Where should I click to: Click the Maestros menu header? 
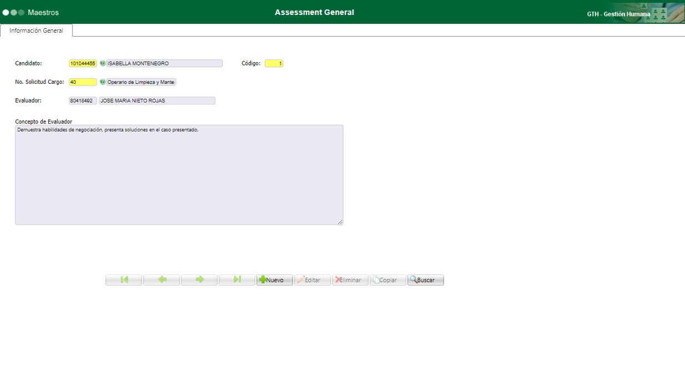(43, 12)
